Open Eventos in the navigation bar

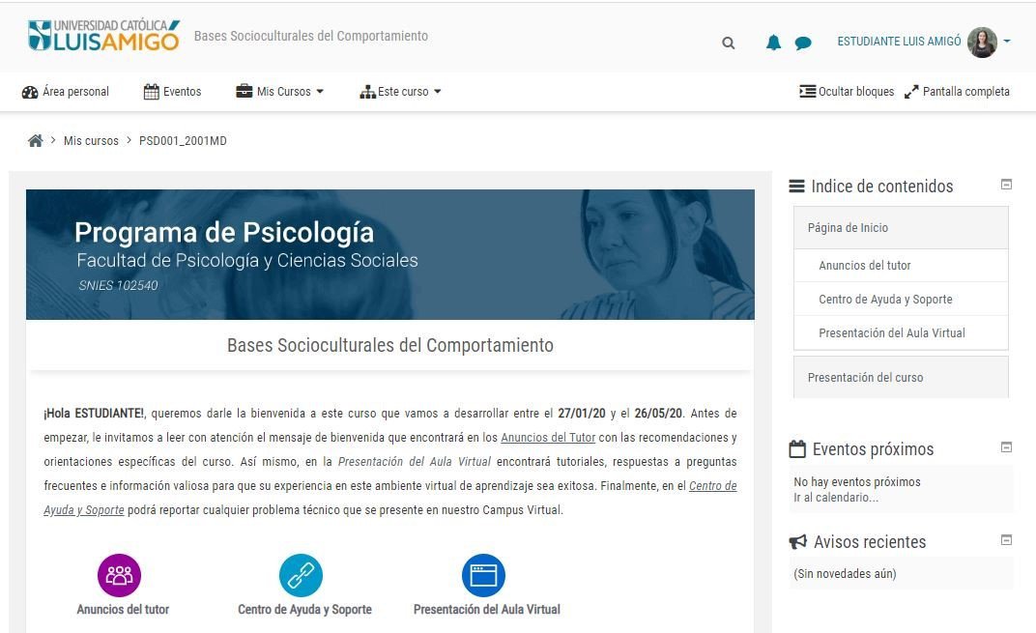tap(172, 92)
